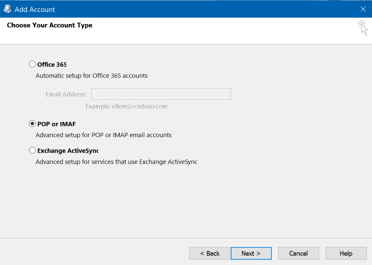Click the Add Account title bar icon
The image size is (372, 265).
(x=8, y=9)
